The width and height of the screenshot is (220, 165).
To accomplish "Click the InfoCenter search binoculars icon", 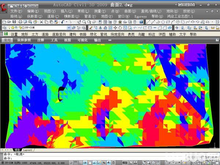I will [180, 5].
